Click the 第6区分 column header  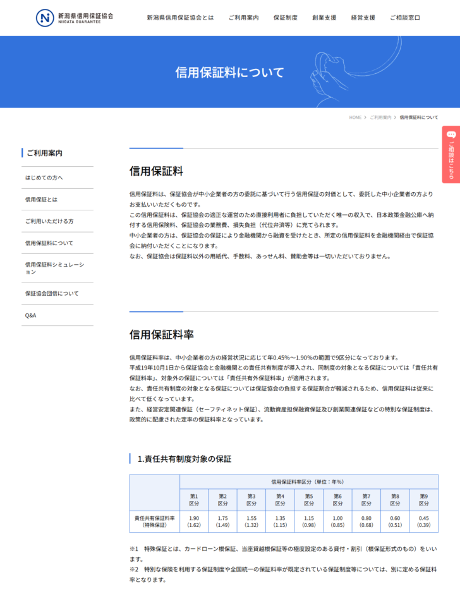tap(337, 500)
